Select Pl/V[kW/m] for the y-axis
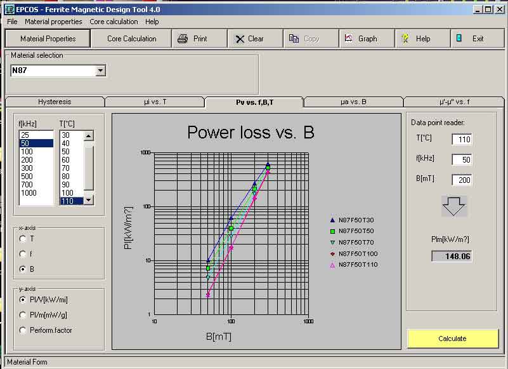The image size is (508, 369). (23, 300)
